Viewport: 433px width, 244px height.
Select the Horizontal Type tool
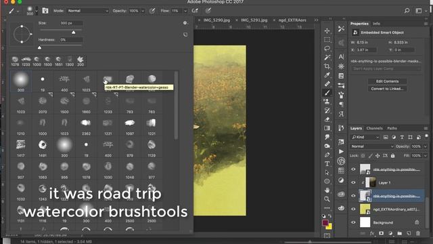click(327, 163)
